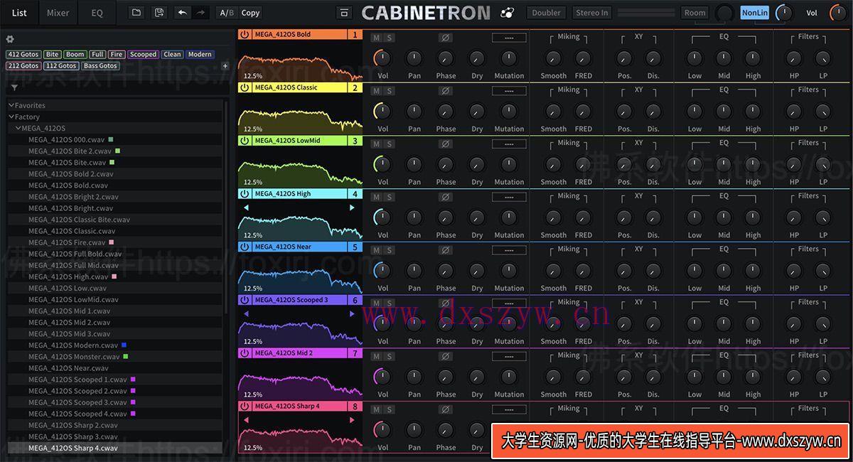This screenshot has height=462, width=853.
Task: Power off the MEGA_412OS Bold slot
Action: click(x=245, y=34)
